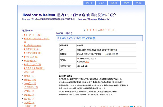The height and width of the screenshot is (107, 163).
Task: Click the 種別Menu sidebar heading
Action: pos(28,30)
